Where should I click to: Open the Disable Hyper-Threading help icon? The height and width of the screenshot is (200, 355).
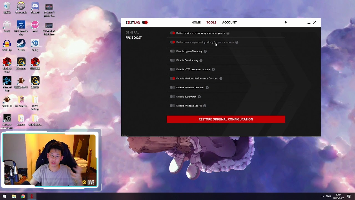(x=205, y=51)
